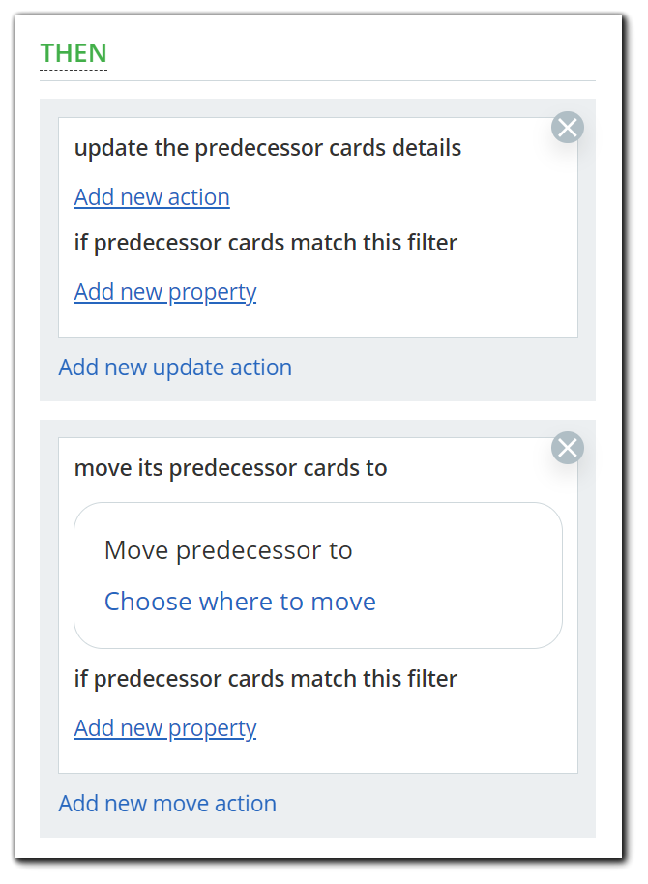Select the move its predecessor cards to text
648x884 pixels.
(228, 468)
